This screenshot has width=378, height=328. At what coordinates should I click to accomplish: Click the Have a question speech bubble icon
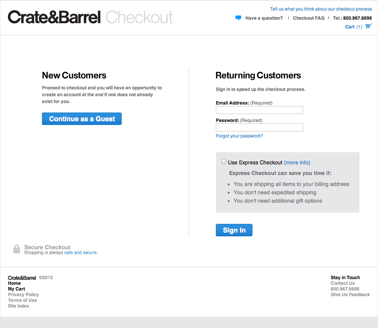pos(238,17)
